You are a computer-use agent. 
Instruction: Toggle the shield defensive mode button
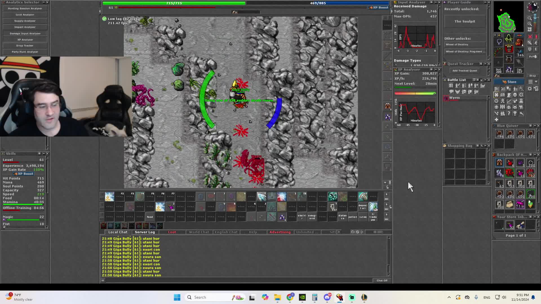tap(530, 49)
